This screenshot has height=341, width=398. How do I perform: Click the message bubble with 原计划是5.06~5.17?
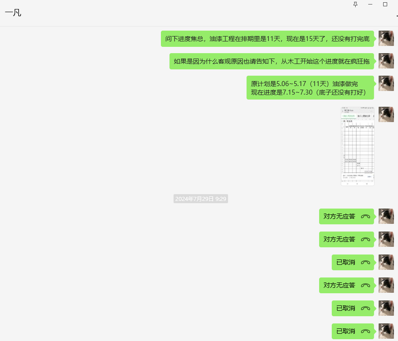pyautogui.click(x=310, y=88)
